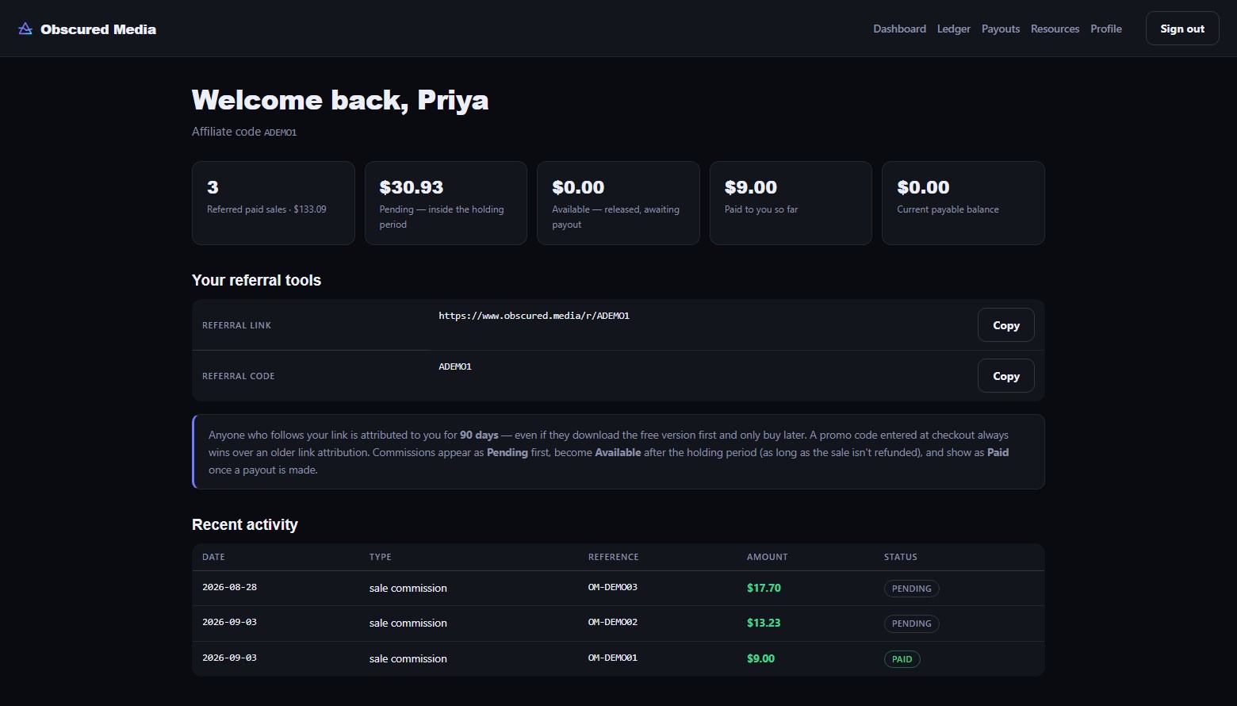Click the DATE column header
The image size is (1237, 706).
213,557
